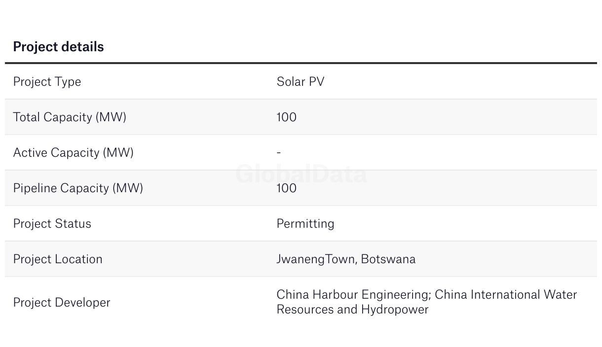
Task: Click the GlobalData watermark
Action: (301, 174)
